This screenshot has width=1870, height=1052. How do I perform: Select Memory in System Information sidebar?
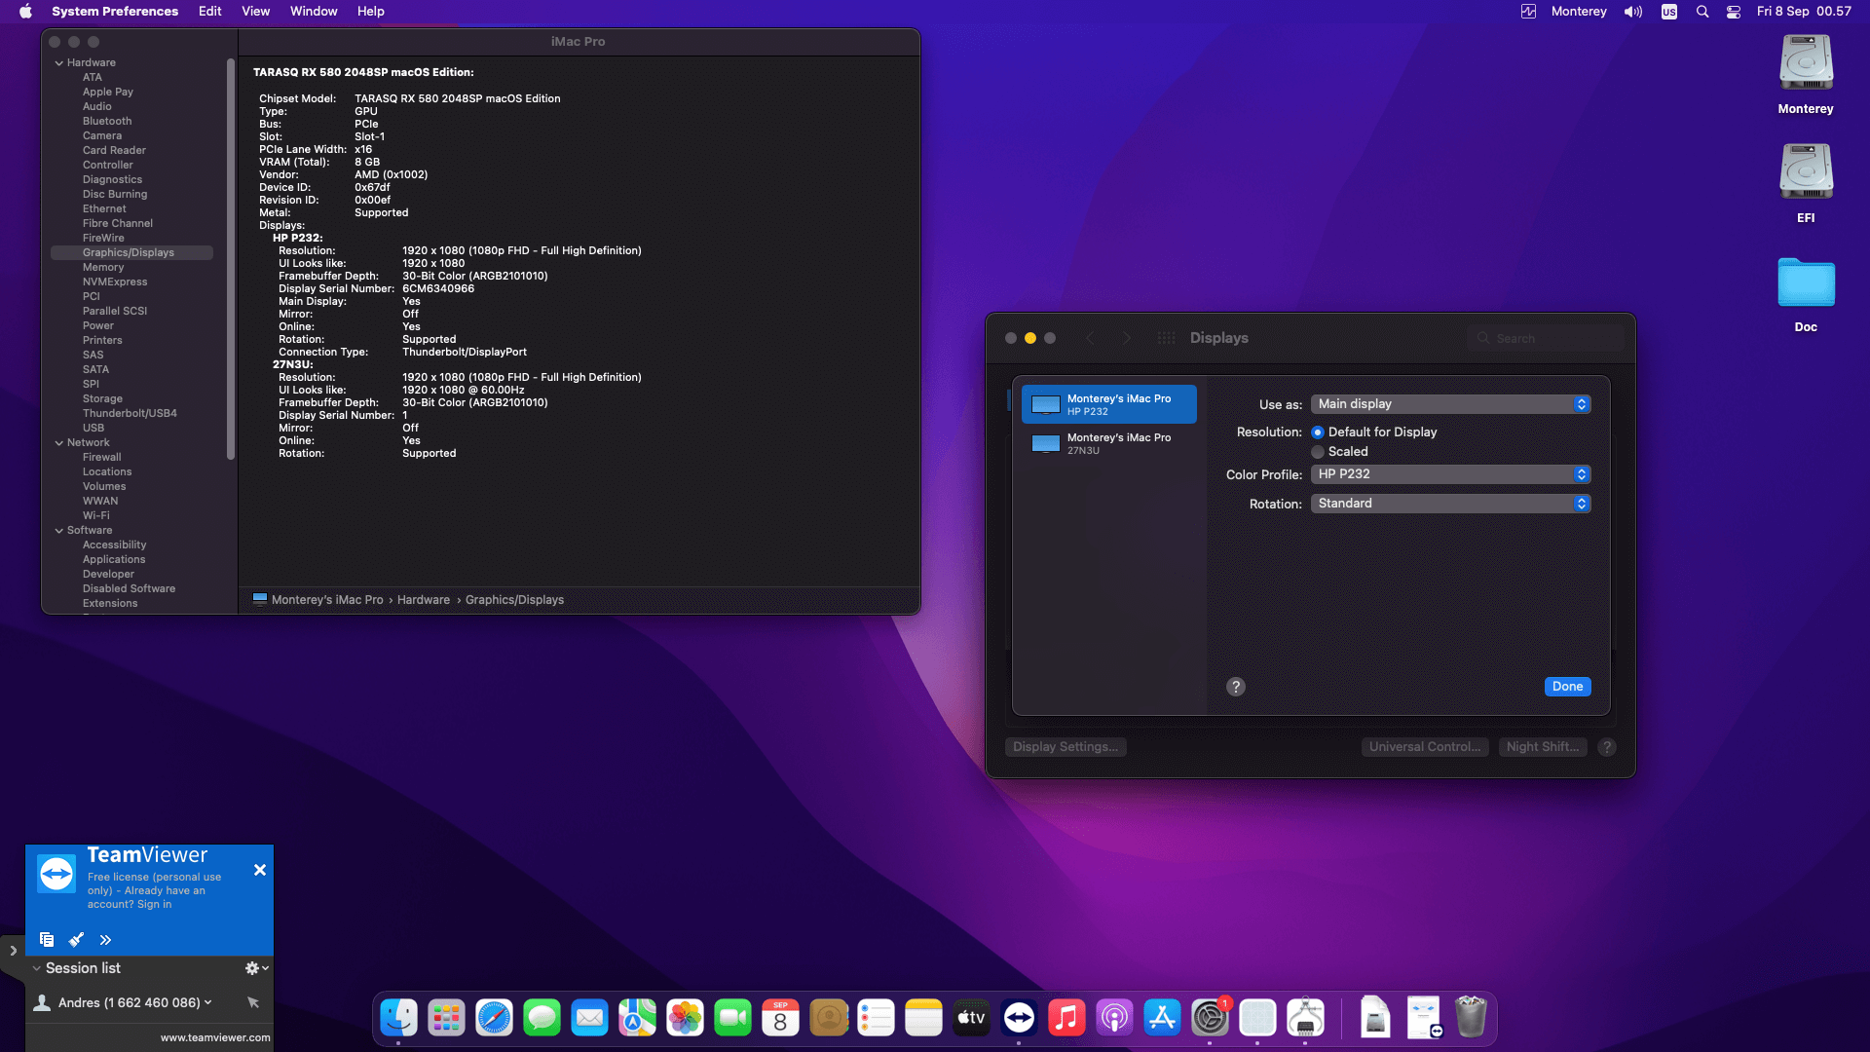pos(103,268)
